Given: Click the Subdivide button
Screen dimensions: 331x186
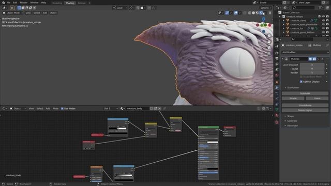Looking at the screenshot, I should pyautogui.click(x=305, y=94).
